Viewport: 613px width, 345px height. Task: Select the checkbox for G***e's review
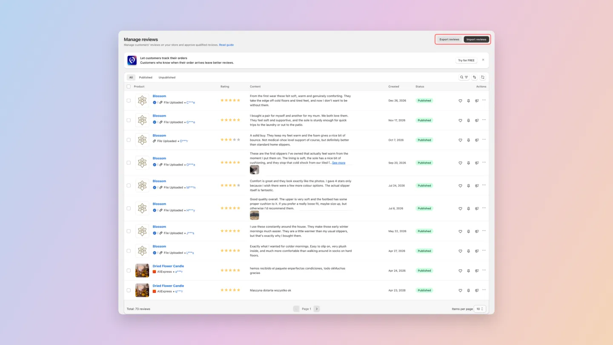pyautogui.click(x=129, y=120)
